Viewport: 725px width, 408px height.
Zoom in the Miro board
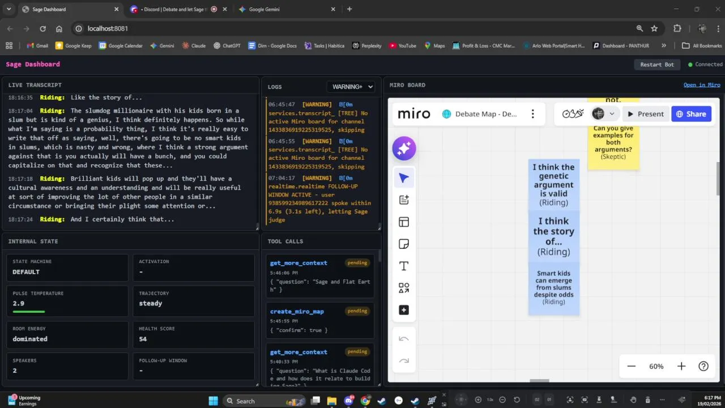(x=681, y=367)
